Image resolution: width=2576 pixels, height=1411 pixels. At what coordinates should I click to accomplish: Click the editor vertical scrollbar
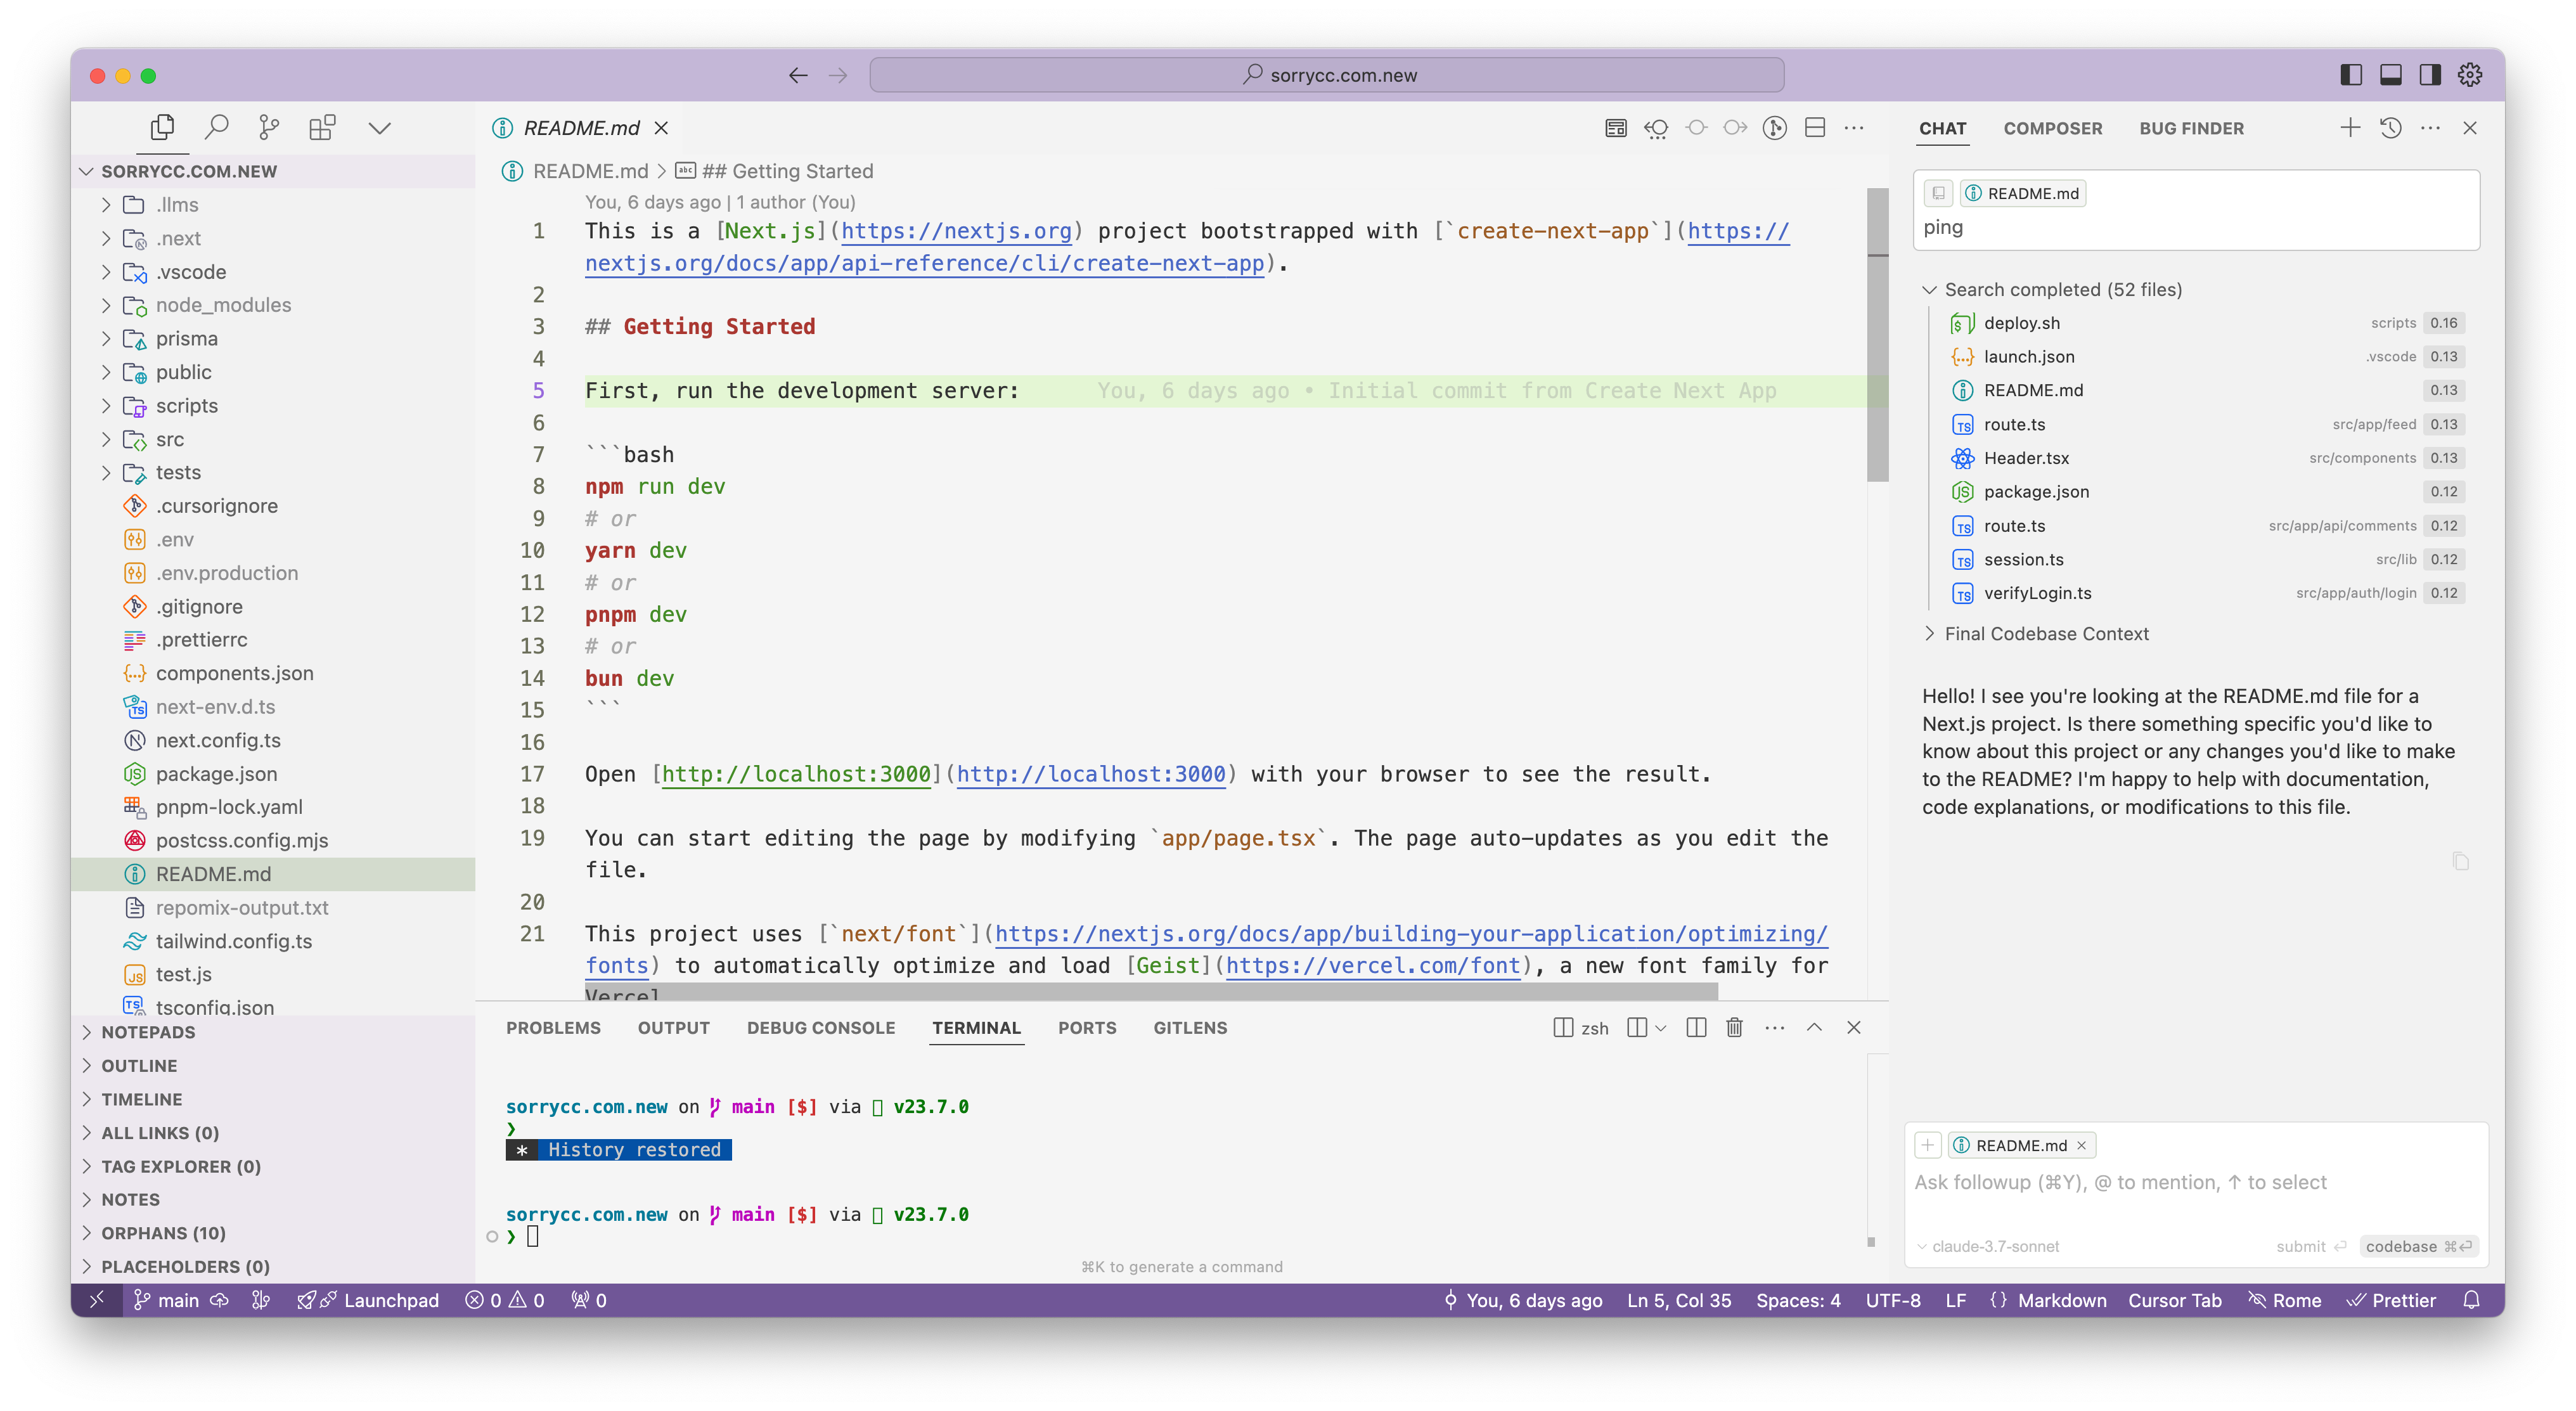coord(1877,335)
